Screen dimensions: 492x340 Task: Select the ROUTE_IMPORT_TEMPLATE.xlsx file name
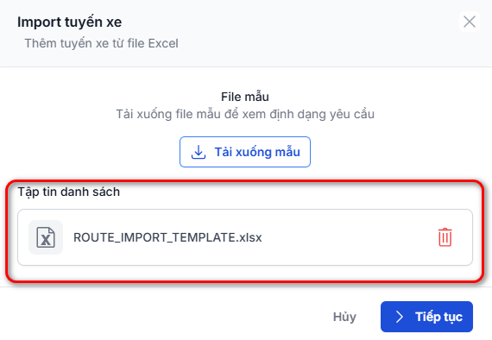coord(167,237)
